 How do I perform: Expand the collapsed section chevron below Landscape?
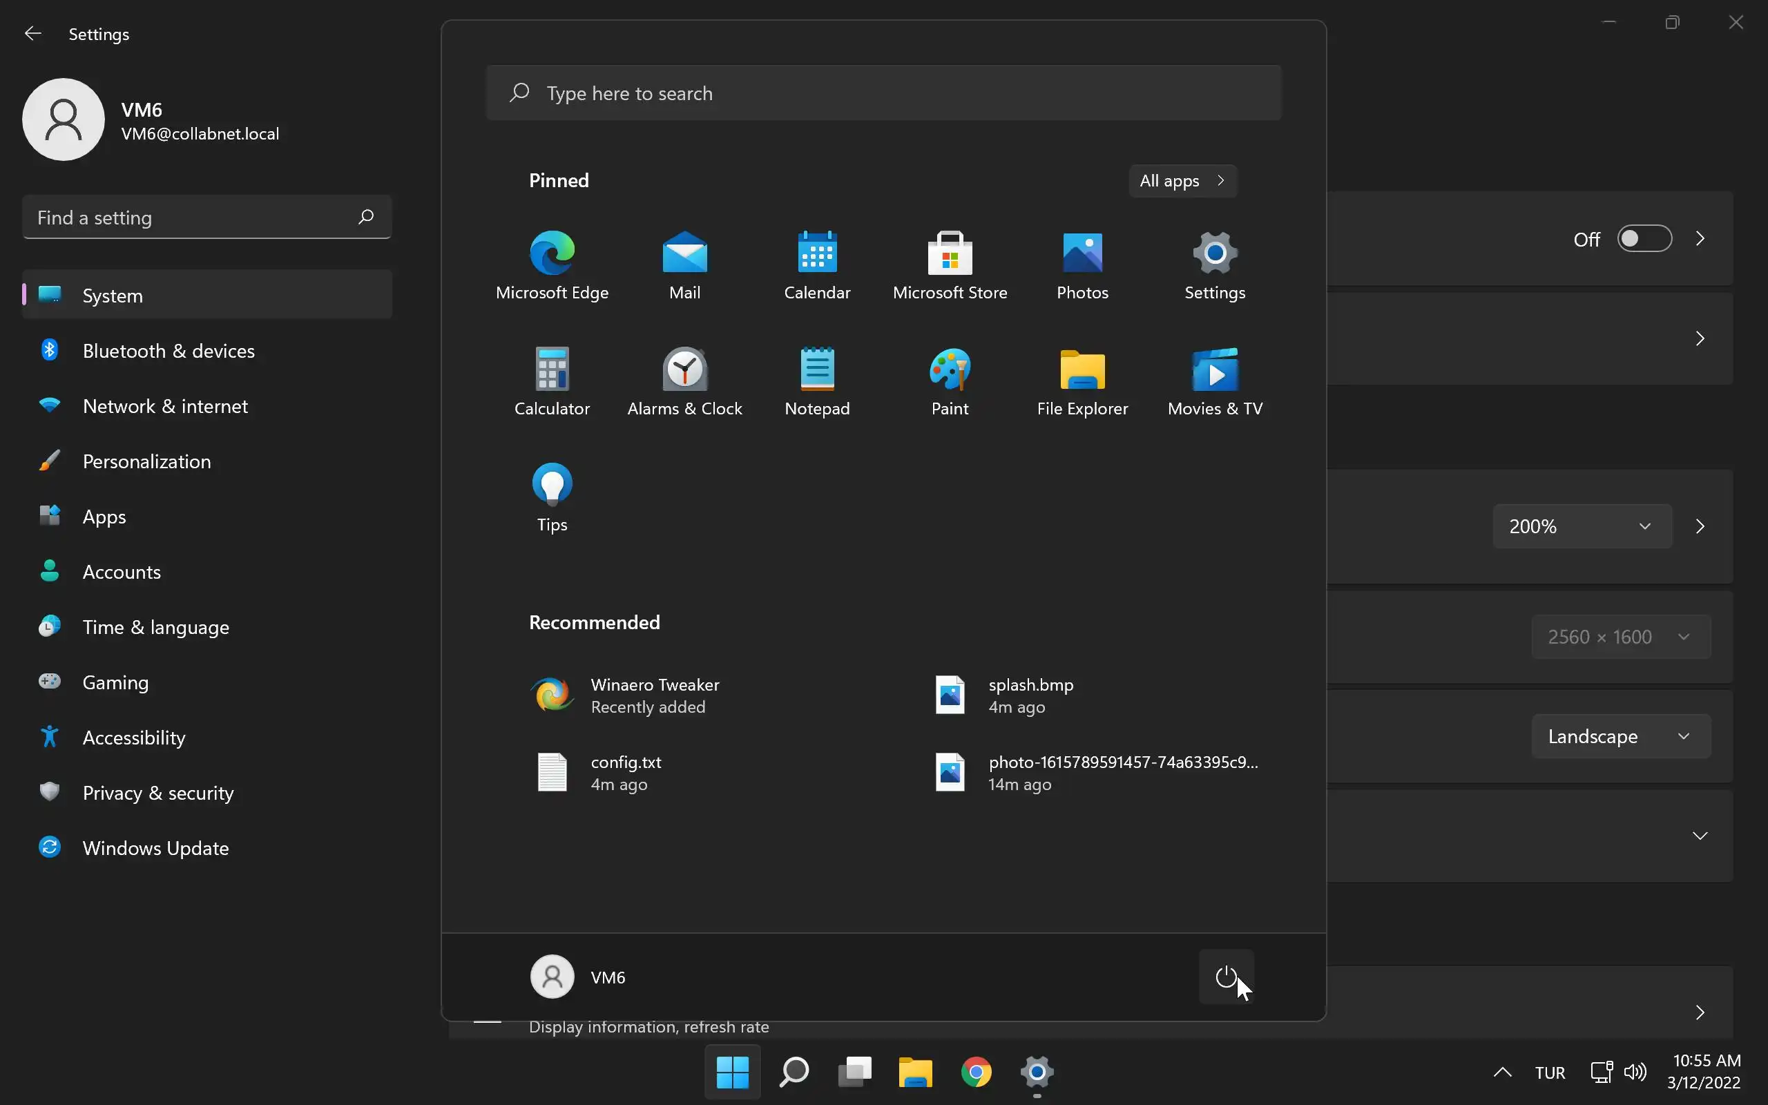point(1700,836)
